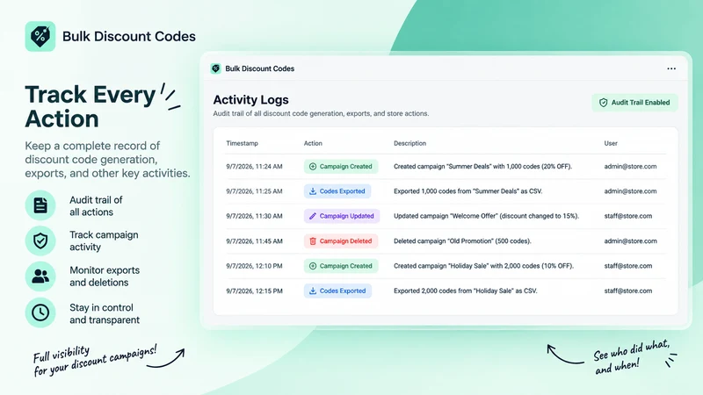
Task: Click description Deleted campaign "Old Promotion"
Action: pyautogui.click(x=462, y=241)
